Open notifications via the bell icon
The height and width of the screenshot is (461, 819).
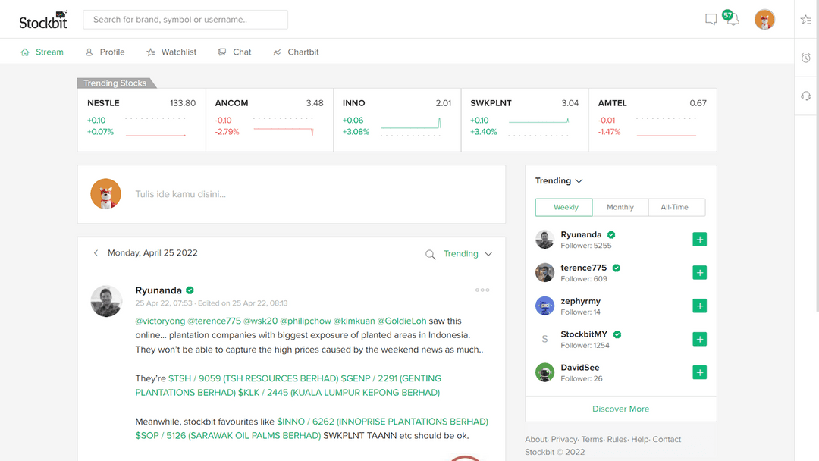click(x=732, y=20)
